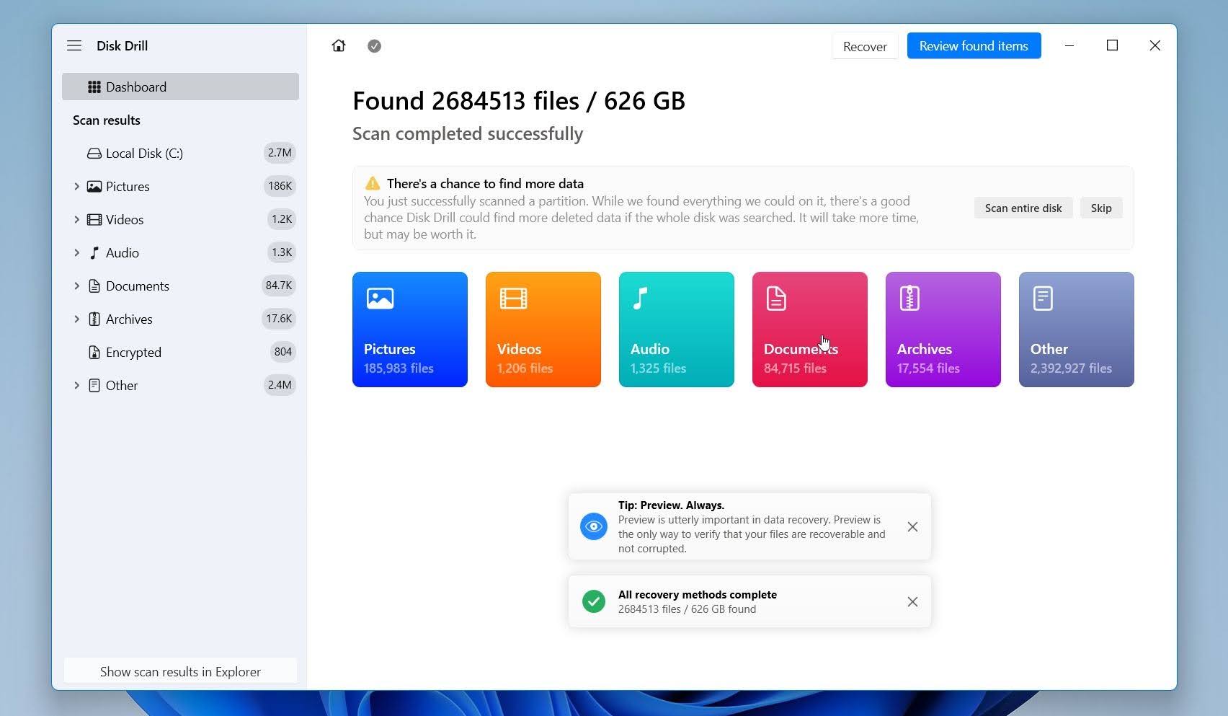Image resolution: width=1228 pixels, height=716 pixels.
Task: Open the Other category tile
Action: (1077, 330)
